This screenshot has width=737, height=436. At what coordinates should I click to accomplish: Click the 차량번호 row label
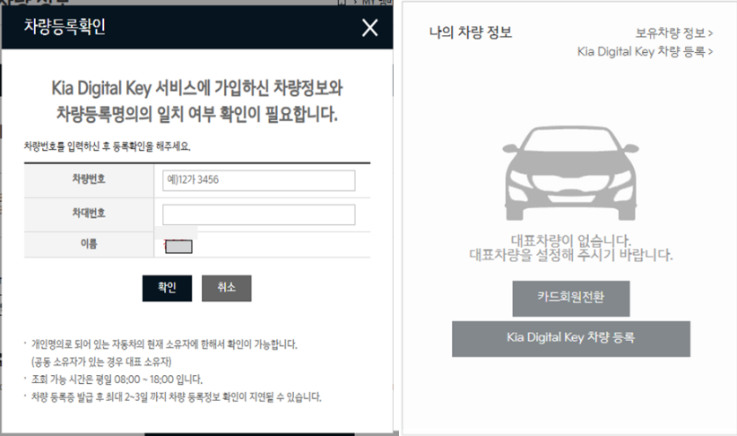pyautogui.click(x=89, y=179)
